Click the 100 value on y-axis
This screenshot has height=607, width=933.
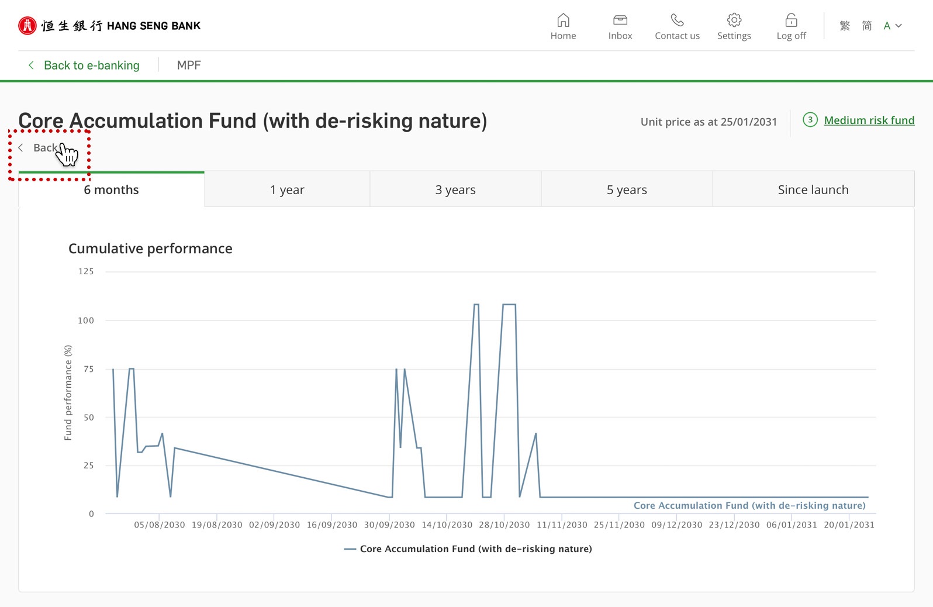[x=86, y=320]
